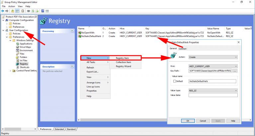
Task: Open the Ini Files tree node
Action: [24, 61]
